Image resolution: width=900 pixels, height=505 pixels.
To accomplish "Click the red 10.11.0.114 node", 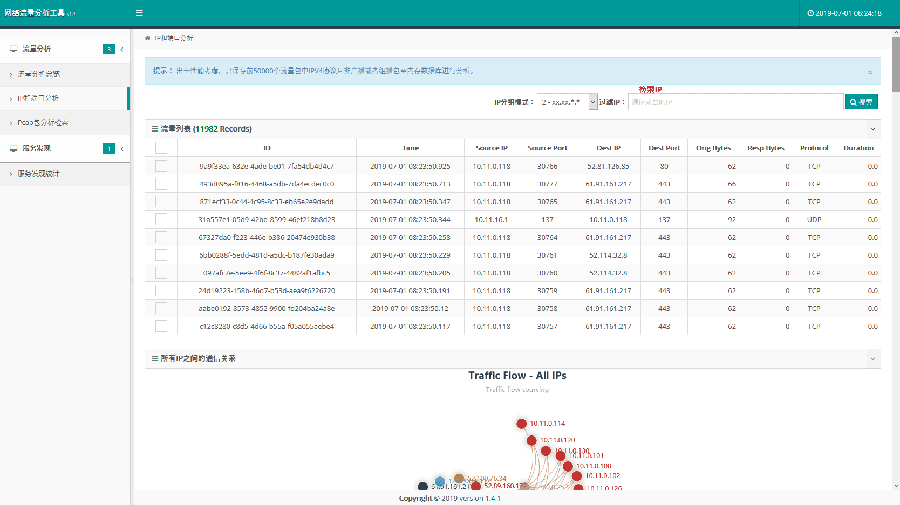I will [521, 424].
